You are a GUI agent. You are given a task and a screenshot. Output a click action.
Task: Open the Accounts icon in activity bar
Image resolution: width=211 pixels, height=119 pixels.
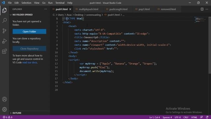coord(4,99)
